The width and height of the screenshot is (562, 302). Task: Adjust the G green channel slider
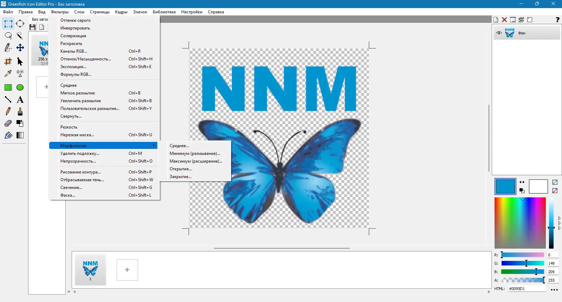coord(523,263)
